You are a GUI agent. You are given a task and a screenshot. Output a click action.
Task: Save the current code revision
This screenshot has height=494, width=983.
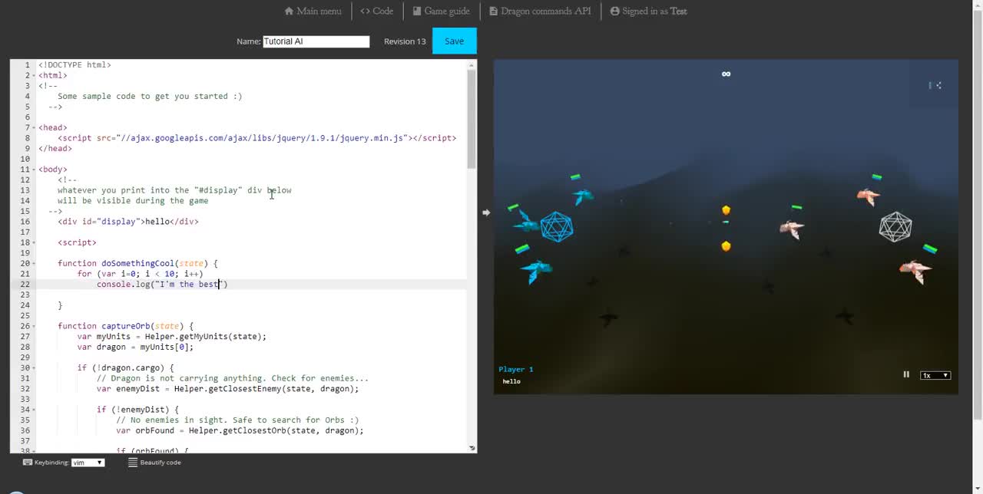[x=454, y=41]
